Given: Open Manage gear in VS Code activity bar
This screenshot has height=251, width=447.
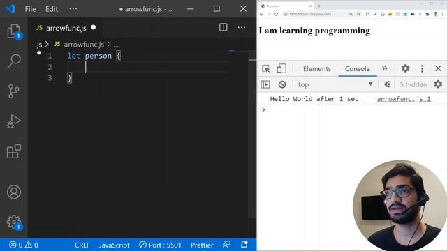Looking at the screenshot, I should (14, 222).
